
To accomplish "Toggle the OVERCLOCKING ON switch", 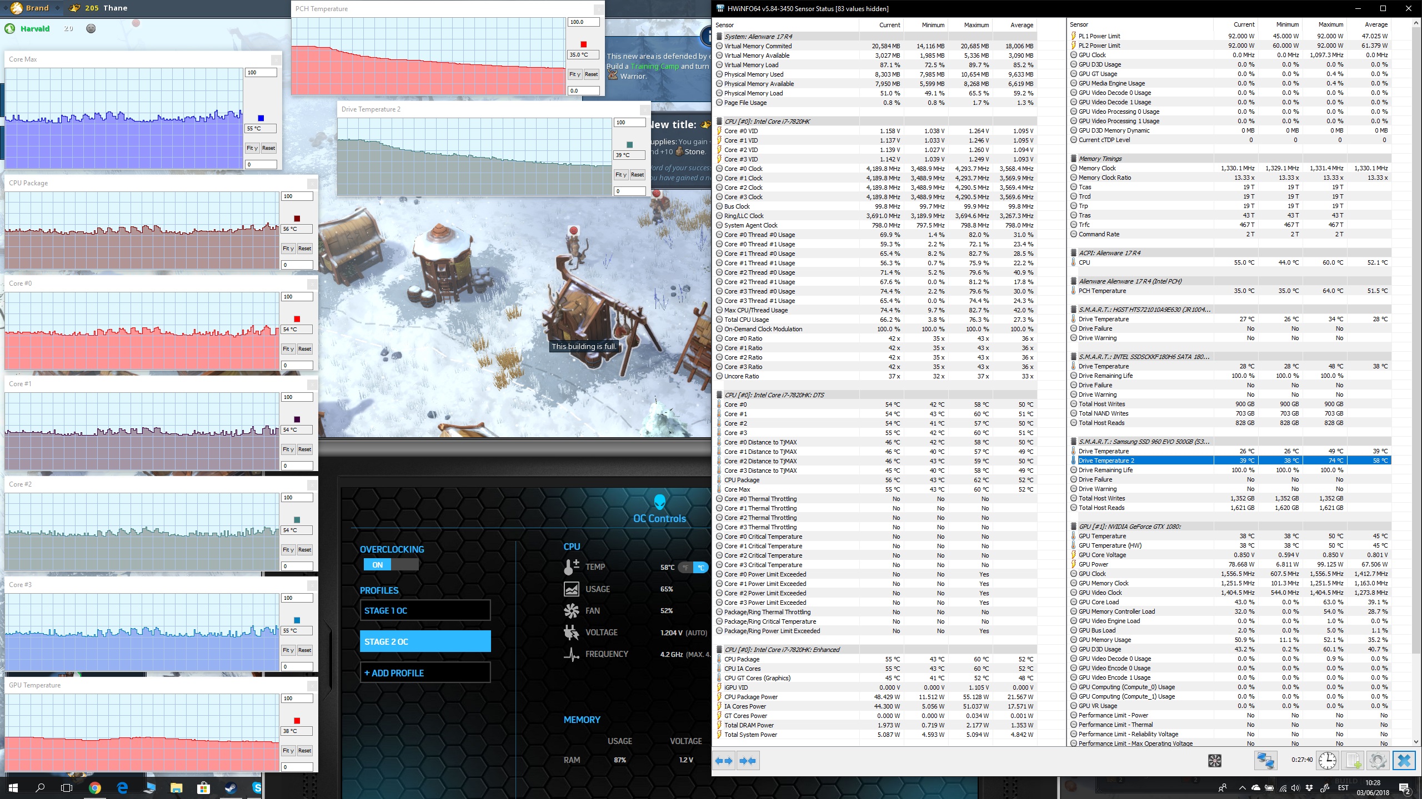I will pyautogui.click(x=391, y=565).
